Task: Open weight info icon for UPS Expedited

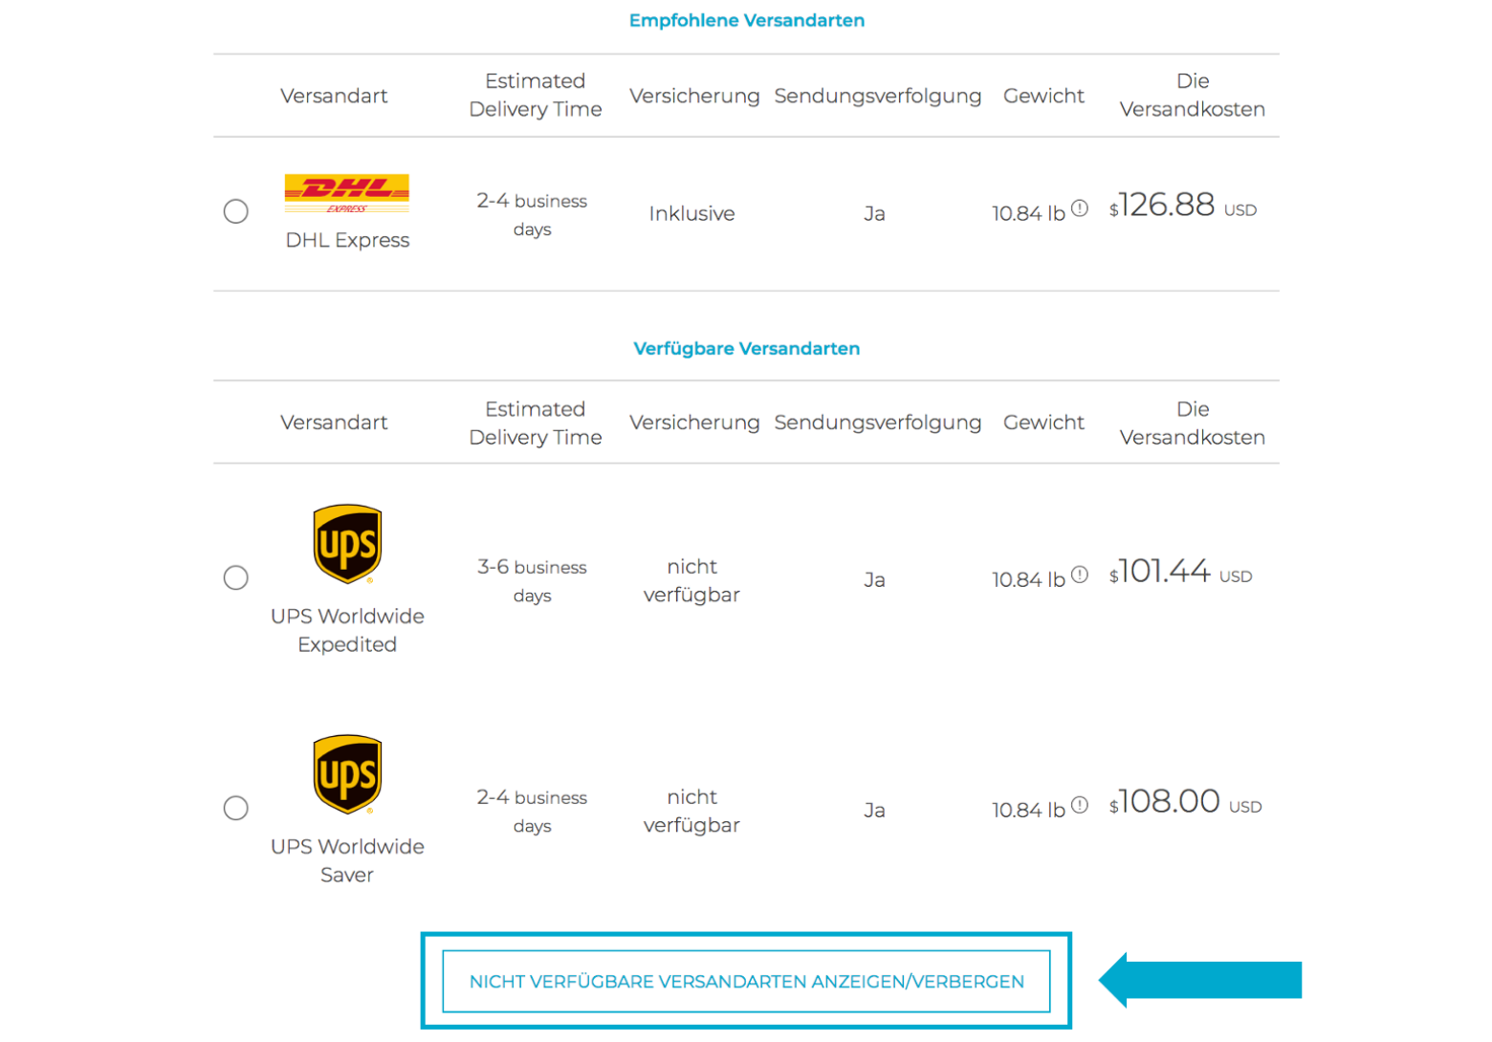Action: 1080,575
